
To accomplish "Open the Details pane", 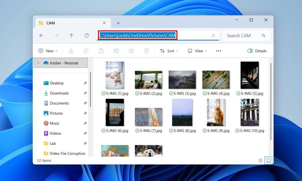I will coord(257,51).
